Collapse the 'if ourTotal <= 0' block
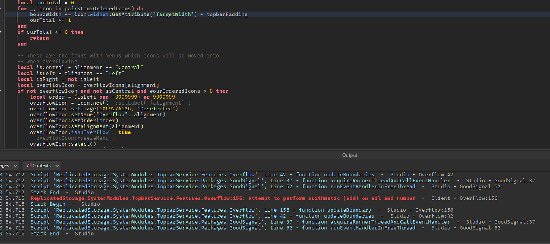This screenshot has height=244, width=550. (x=1, y=32)
